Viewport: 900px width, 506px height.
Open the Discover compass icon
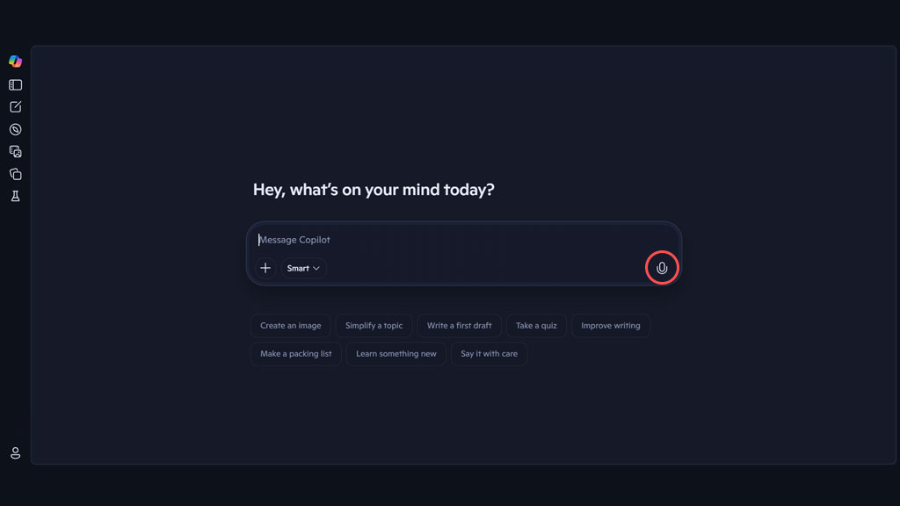coord(16,130)
